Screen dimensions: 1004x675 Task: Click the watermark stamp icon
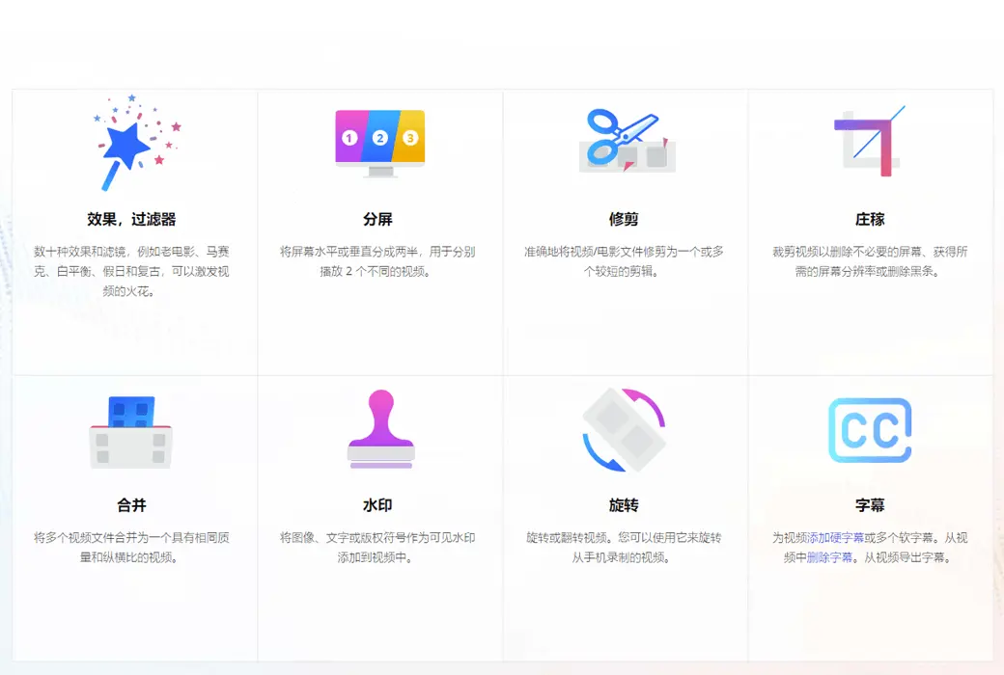click(x=381, y=429)
